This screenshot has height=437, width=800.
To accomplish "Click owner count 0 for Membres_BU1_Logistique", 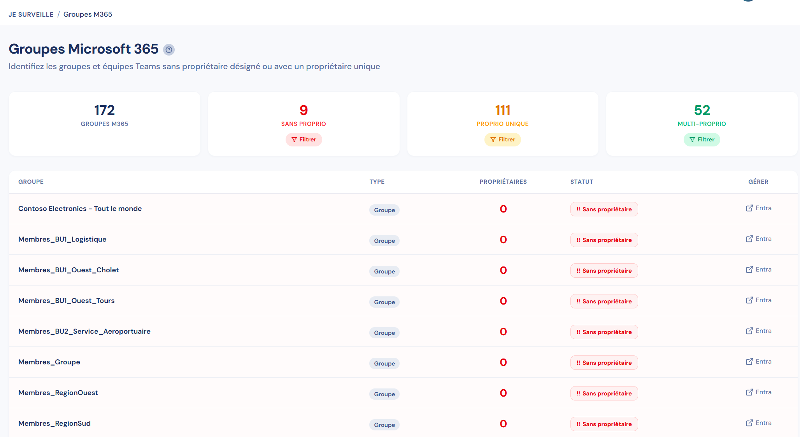I will [503, 240].
